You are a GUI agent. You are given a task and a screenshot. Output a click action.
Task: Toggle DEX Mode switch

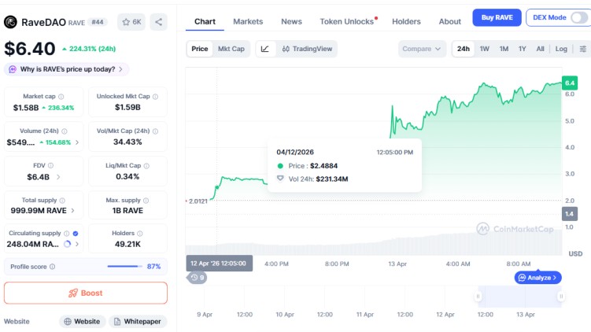pos(579,17)
